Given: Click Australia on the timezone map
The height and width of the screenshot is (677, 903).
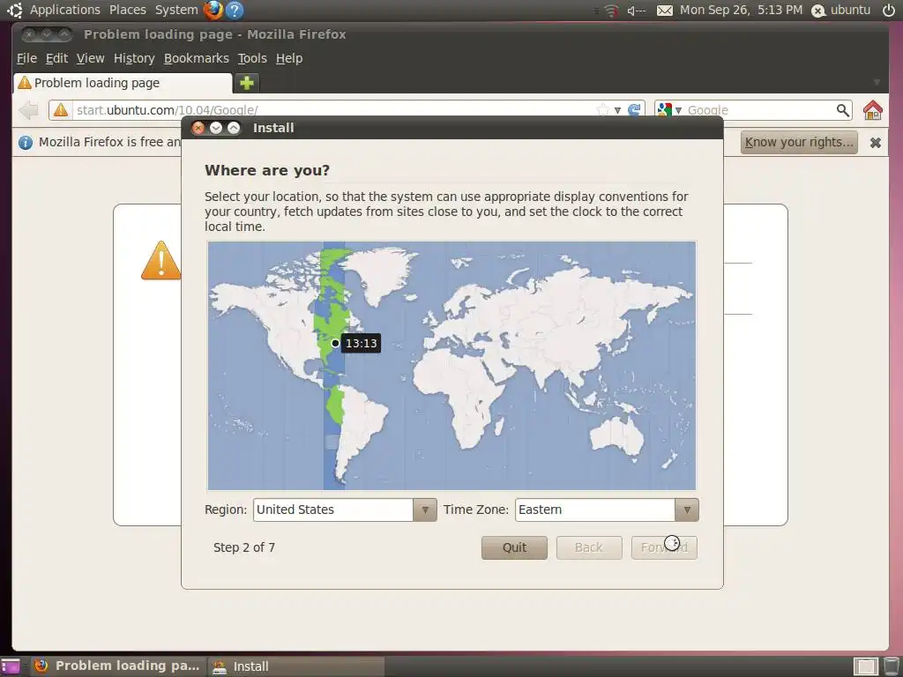Looking at the screenshot, I should pos(618,435).
